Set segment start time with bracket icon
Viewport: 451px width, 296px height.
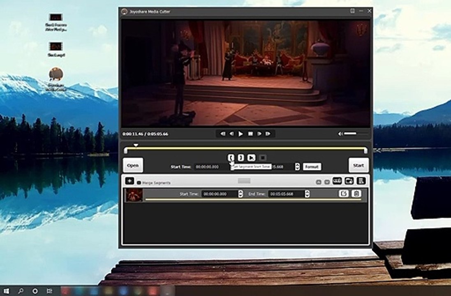[x=231, y=157]
